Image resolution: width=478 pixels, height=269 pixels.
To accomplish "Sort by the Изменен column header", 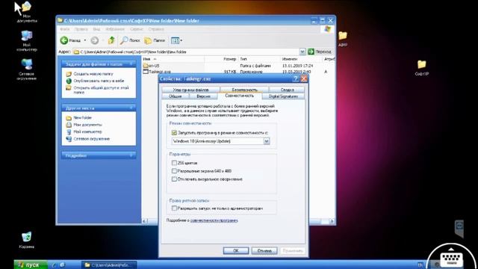I will 301,59.
